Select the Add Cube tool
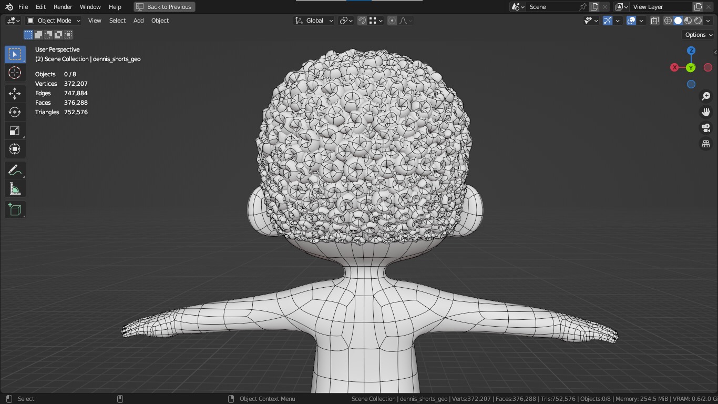Screen dimensions: 718x404 point(15,209)
